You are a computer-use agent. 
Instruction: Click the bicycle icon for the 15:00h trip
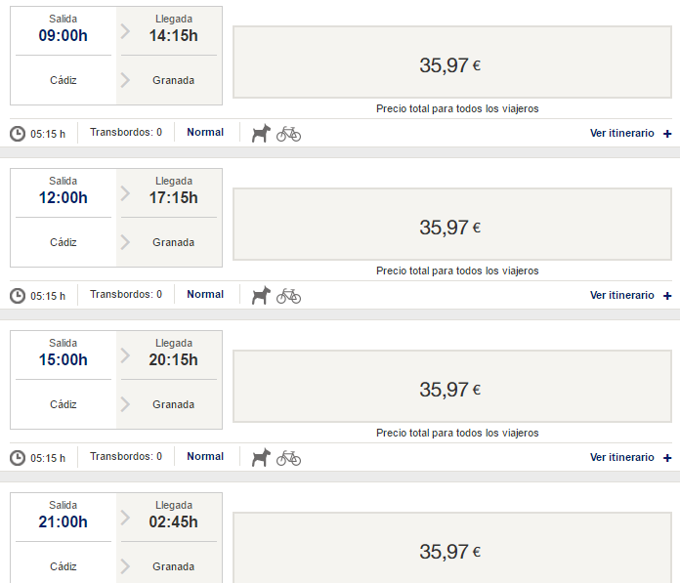tap(288, 457)
